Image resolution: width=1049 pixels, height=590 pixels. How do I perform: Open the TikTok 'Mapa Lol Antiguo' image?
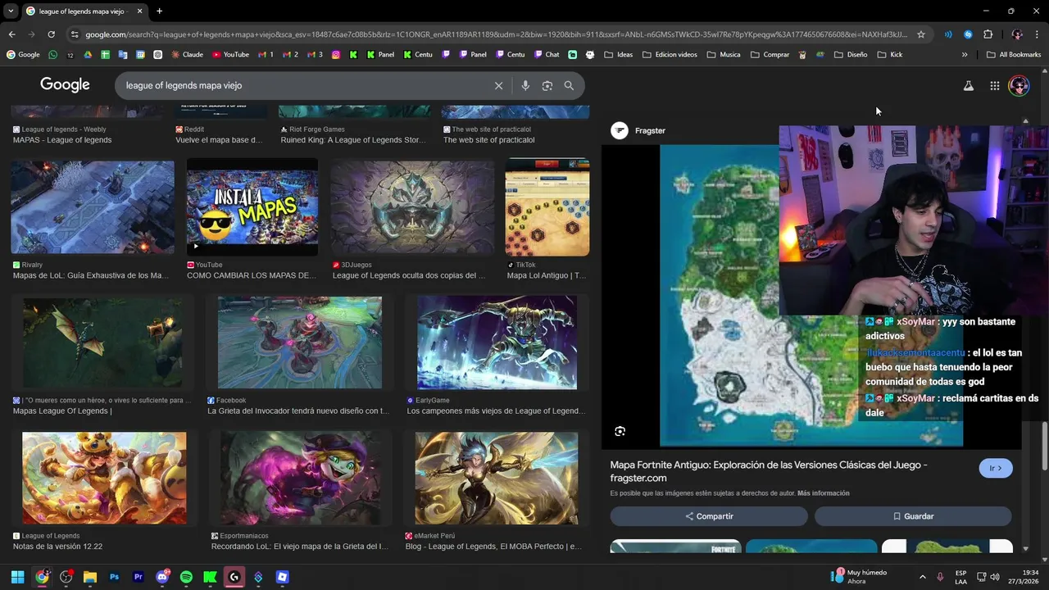coord(547,207)
